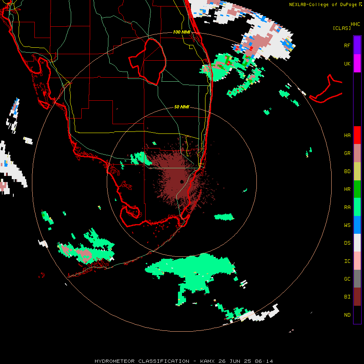364x364 pixels.
Task: Select the IC ice crystals pink swatch
Action: pos(357,261)
